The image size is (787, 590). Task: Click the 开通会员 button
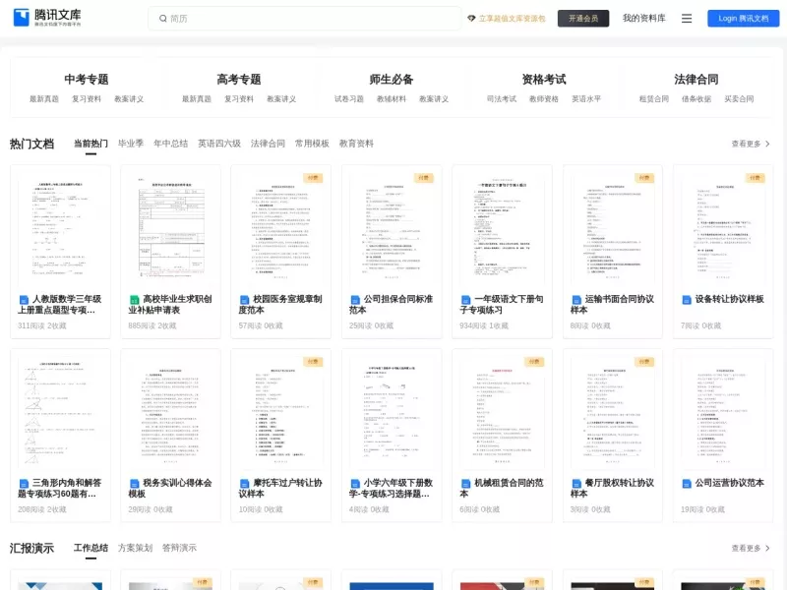coord(583,19)
